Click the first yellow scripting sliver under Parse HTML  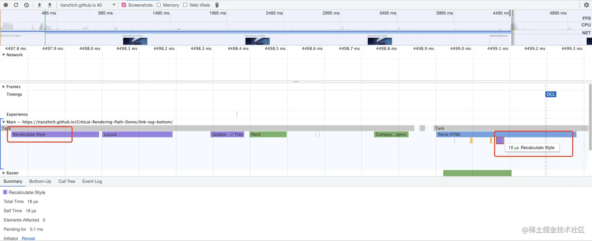(x=471, y=140)
